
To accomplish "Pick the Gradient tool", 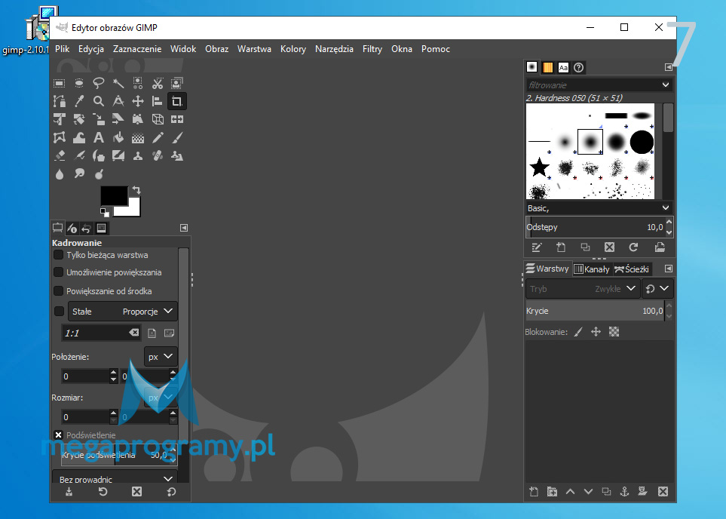I will click(x=138, y=137).
